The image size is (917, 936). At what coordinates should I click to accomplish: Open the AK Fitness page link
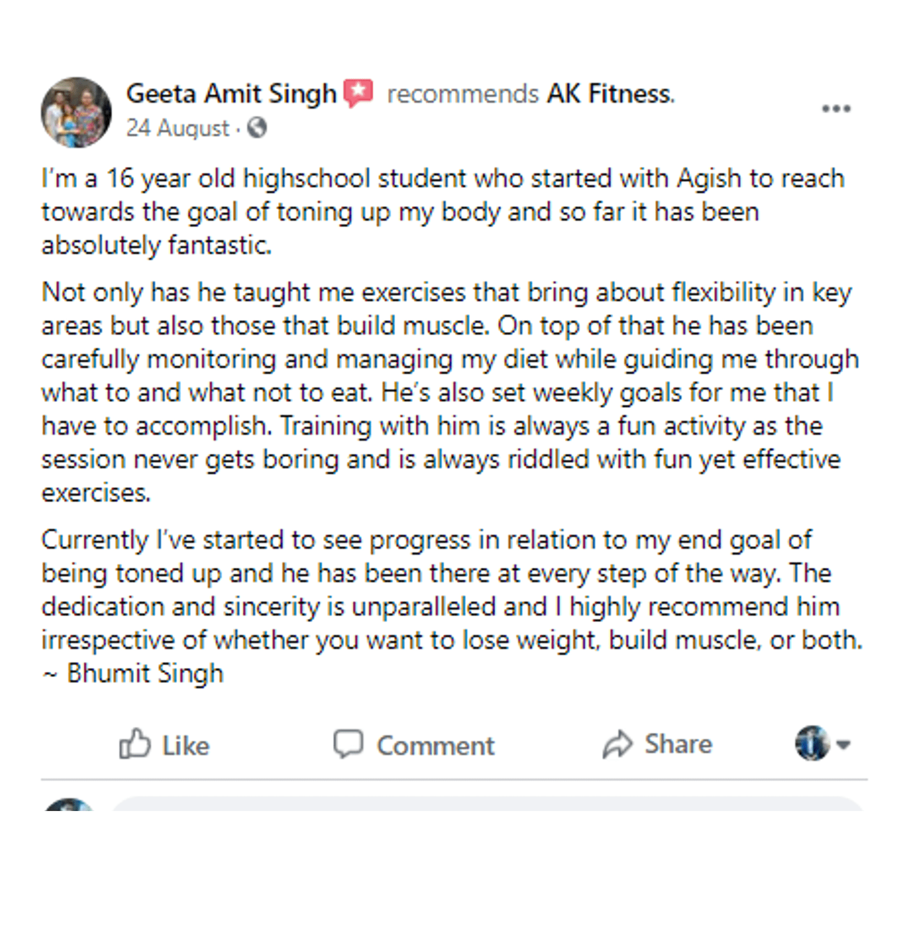tap(609, 94)
